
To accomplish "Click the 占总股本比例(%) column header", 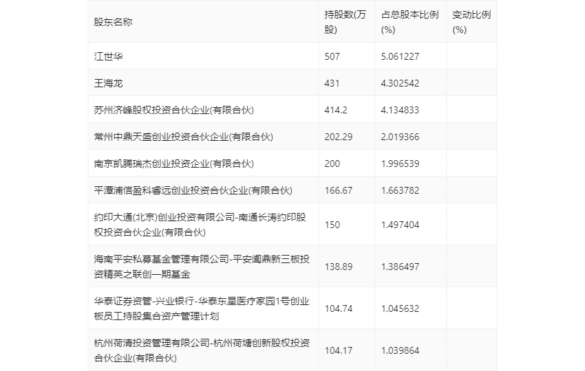I will tap(409, 22).
